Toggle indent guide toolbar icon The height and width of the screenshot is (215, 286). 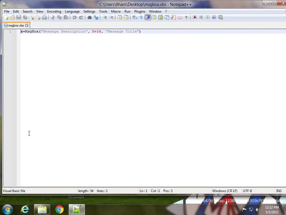point(148,18)
